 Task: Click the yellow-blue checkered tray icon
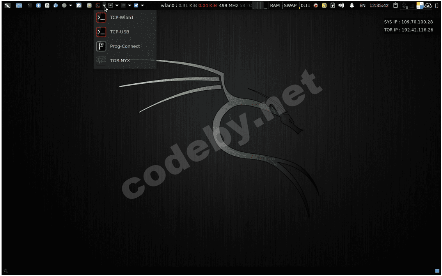(x=420, y=5)
